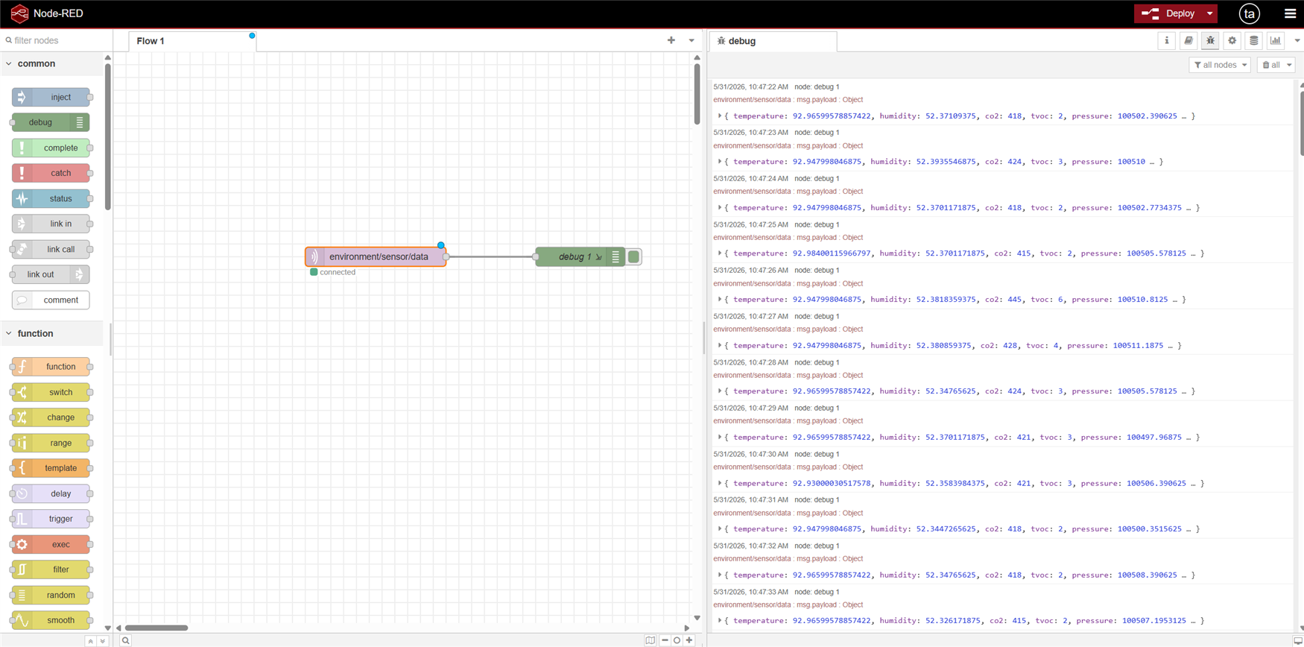Click the canvas vertical scrollbar thumb
Image resolution: width=1304 pixels, height=647 pixels.
coord(697,94)
